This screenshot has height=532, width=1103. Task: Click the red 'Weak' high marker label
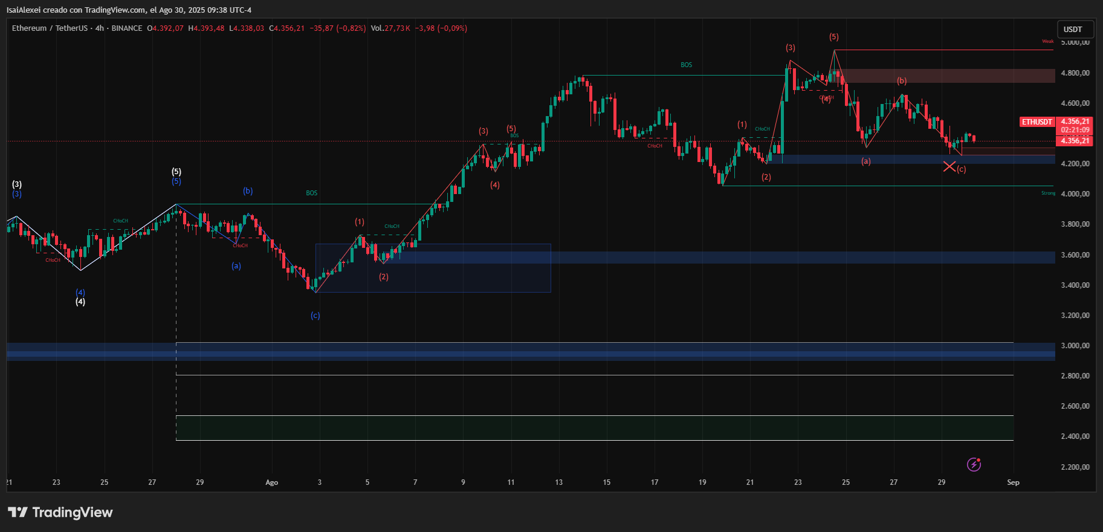(x=1047, y=42)
